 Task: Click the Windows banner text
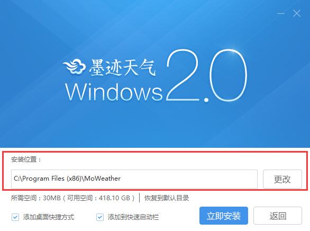point(114,92)
